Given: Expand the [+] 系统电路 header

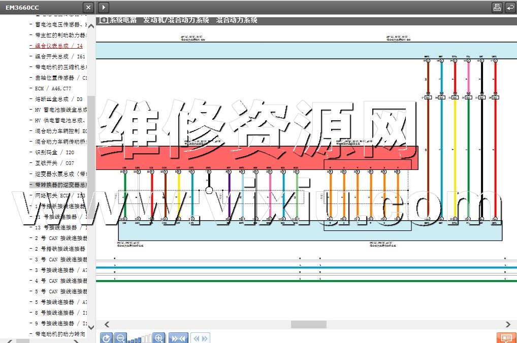Looking at the screenshot, I should point(104,20).
